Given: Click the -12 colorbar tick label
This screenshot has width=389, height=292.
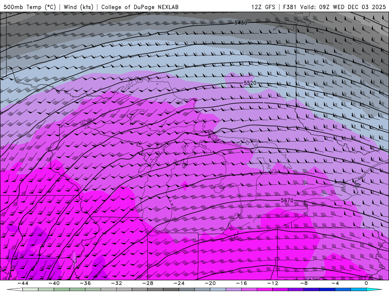Looking at the screenshot, I should pos(273,283).
